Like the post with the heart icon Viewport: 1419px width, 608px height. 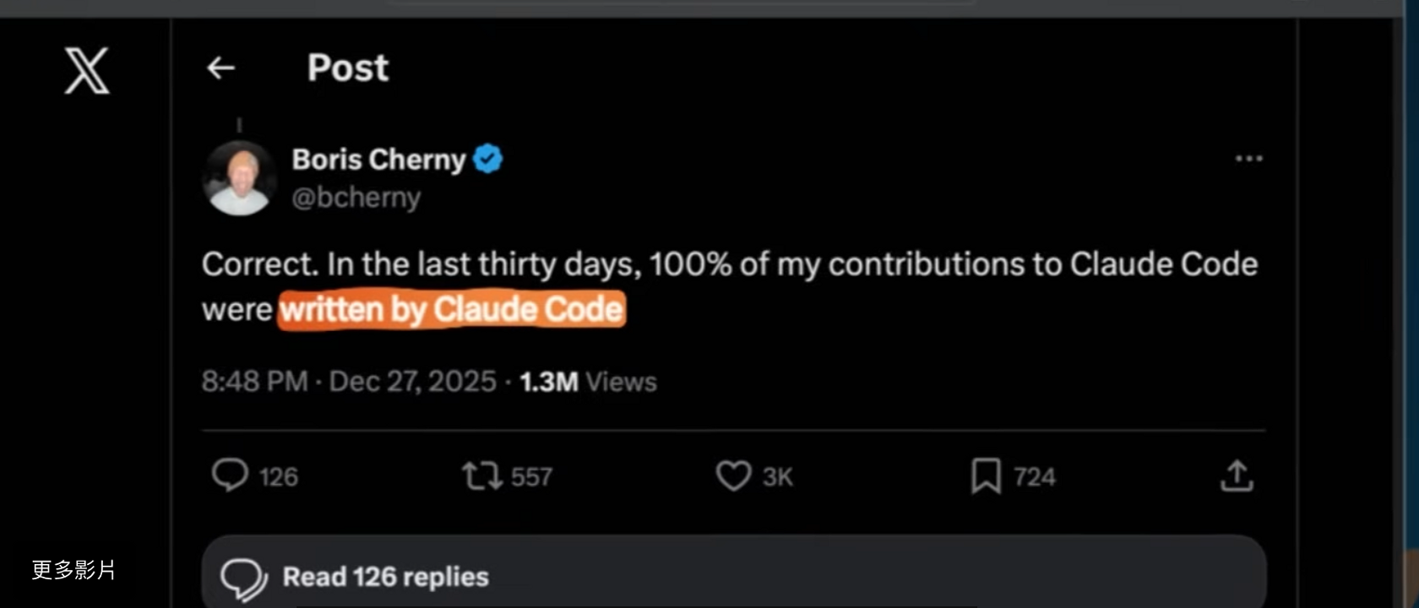(x=733, y=476)
